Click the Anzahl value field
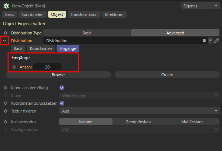The image size is (222, 151). click(47, 67)
